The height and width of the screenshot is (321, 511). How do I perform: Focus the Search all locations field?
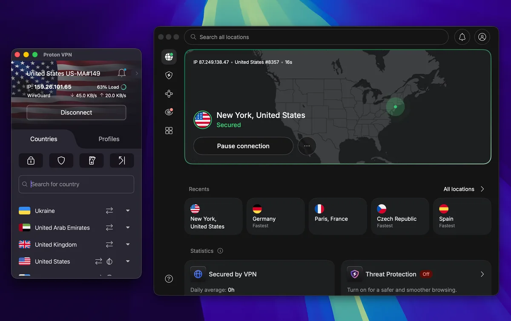point(316,37)
